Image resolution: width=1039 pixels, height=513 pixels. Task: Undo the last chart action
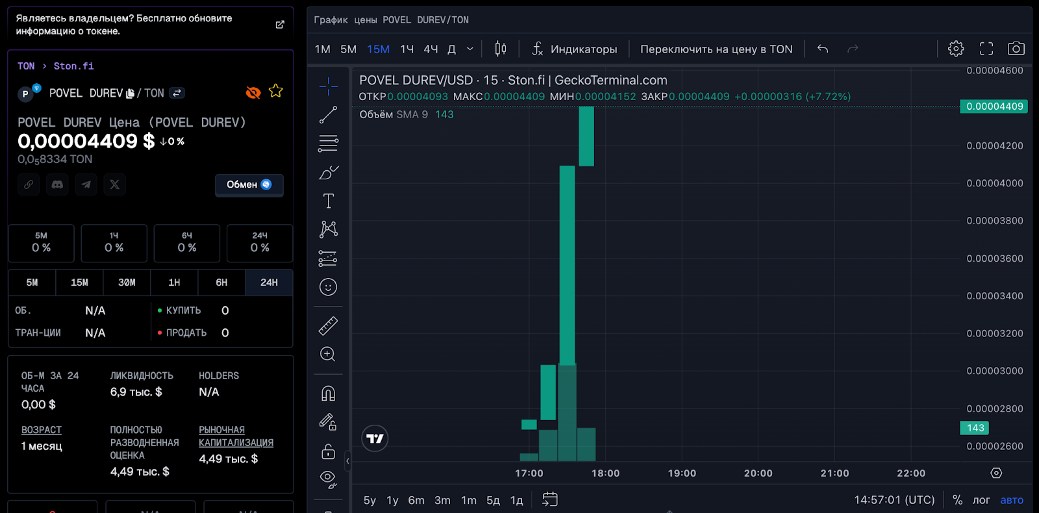click(x=823, y=49)
